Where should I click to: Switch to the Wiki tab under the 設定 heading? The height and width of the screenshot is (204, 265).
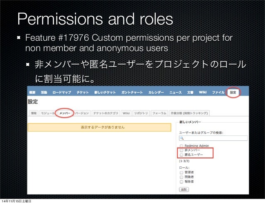click(x=126, y=113)
